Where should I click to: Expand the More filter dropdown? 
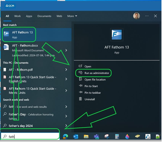tap(72, 16)
